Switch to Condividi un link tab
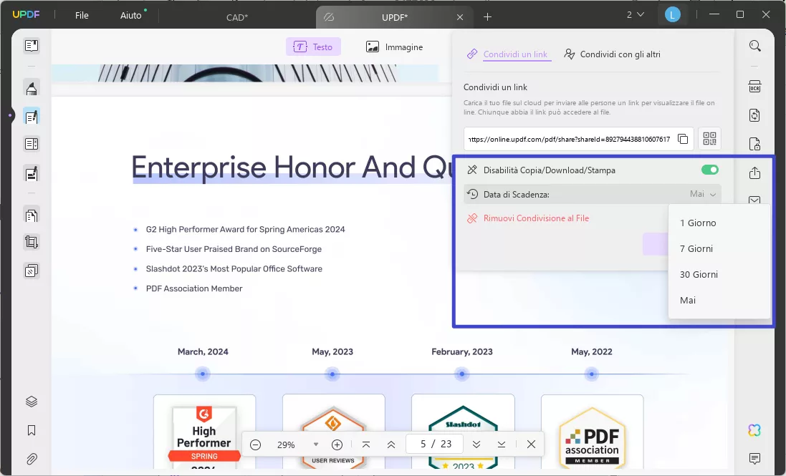786x476 pixels. 508,54
